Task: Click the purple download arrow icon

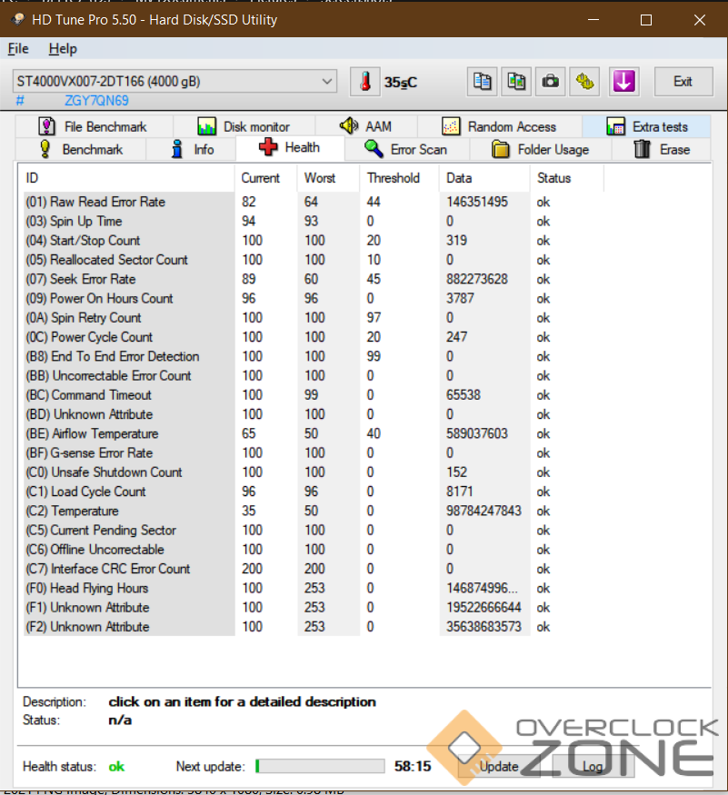Action: [x=623, y=82]
